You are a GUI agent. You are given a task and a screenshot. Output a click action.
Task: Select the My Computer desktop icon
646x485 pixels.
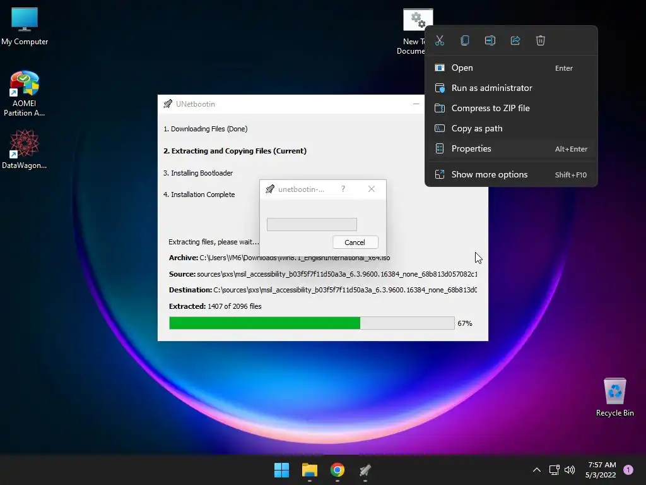click(25, 27)
